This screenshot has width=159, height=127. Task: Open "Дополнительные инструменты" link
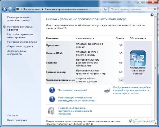(17, 52)
